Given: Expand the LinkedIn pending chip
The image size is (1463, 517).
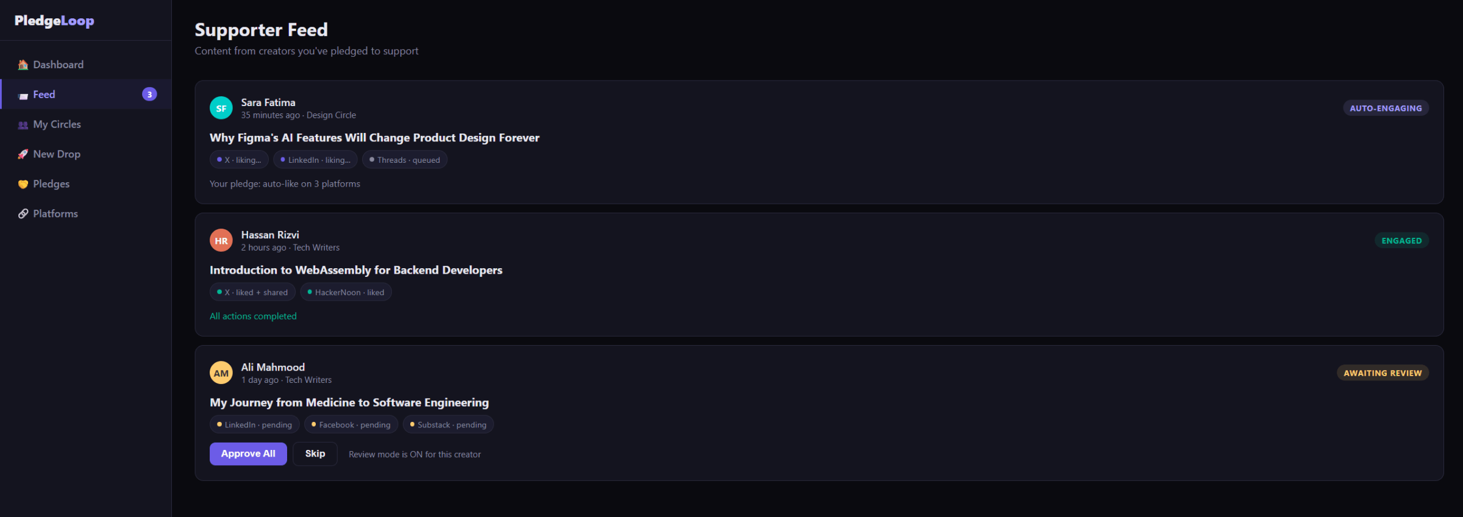Looking at the screenshot, I should pyautogui.click(x=254, y=424).
